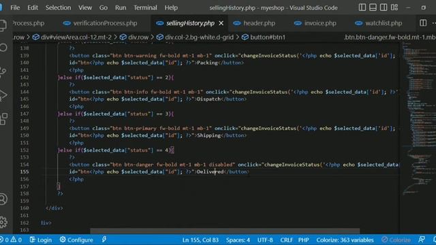Click Colorize: 363 variables status item
This screenshot has width=436, height=245.
coord(345,240)
